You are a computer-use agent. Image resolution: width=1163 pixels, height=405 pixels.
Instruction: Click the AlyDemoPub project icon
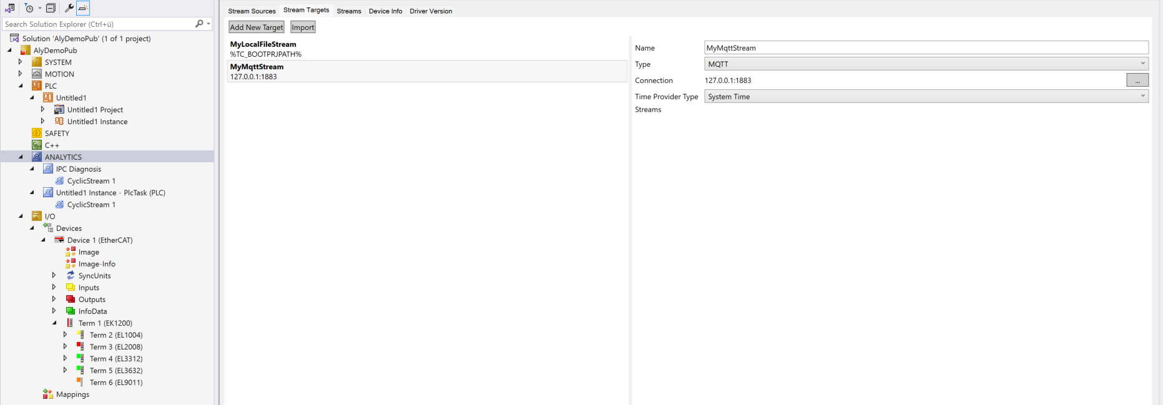(x=26, y=50)
